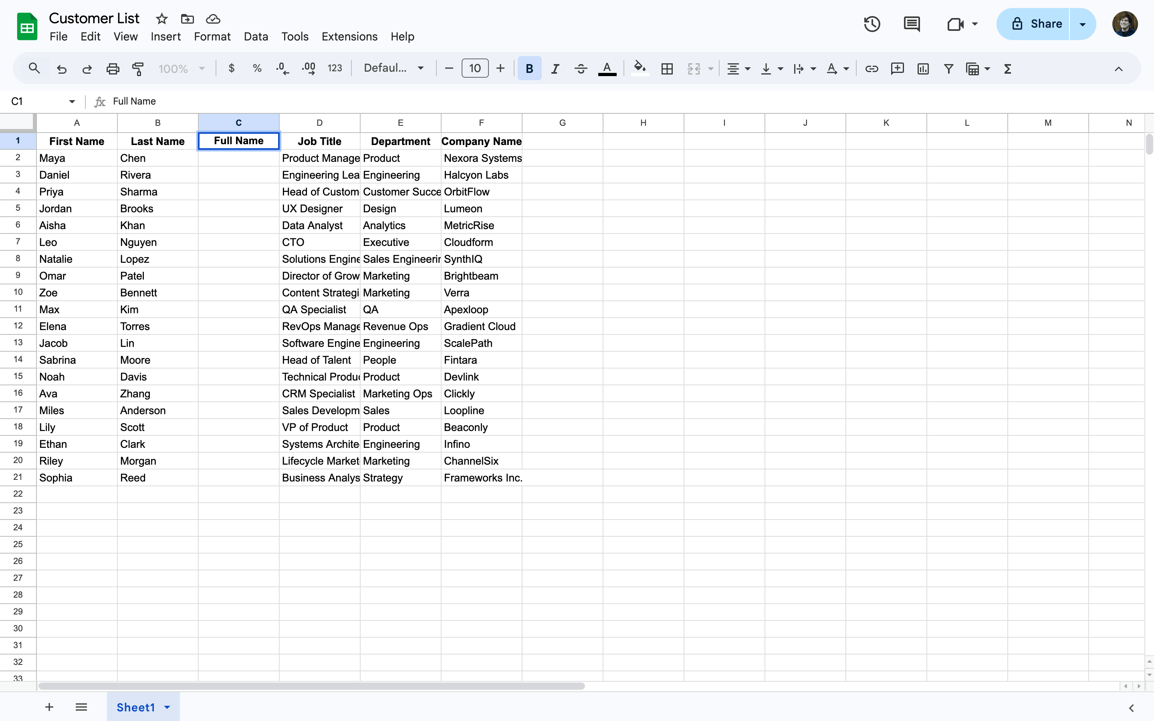Select column C header
The image size is (1154, 721).
(x=238, y=123)
